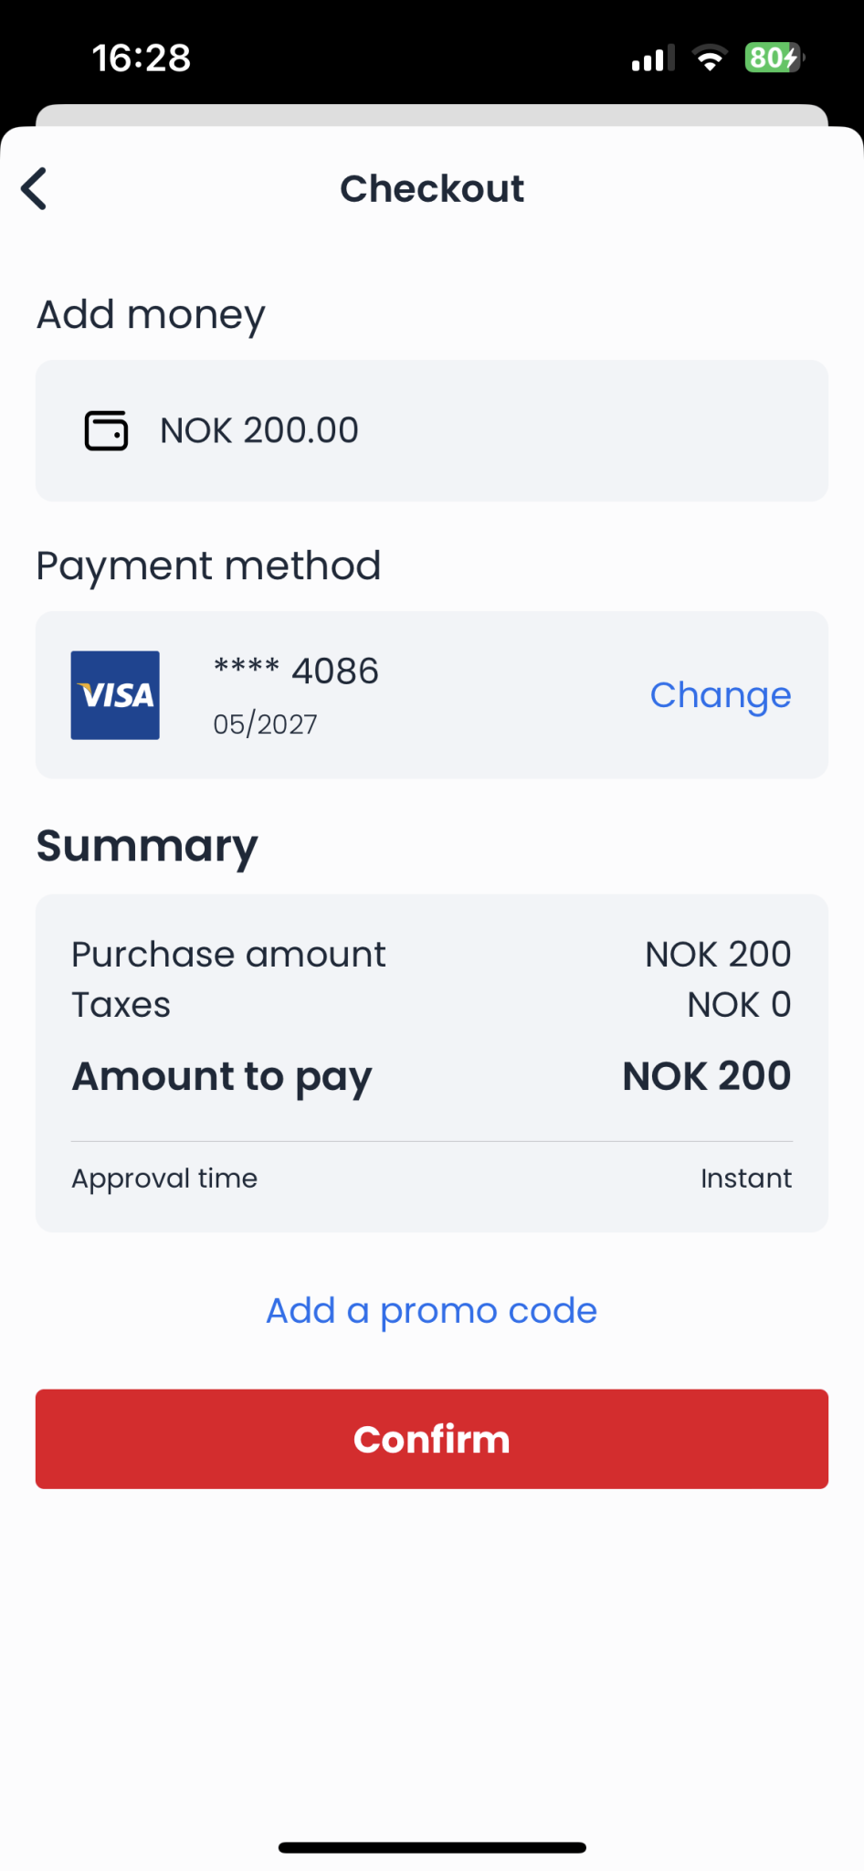
Task: Tap the Checkout page title
Action: pos(432,189)
